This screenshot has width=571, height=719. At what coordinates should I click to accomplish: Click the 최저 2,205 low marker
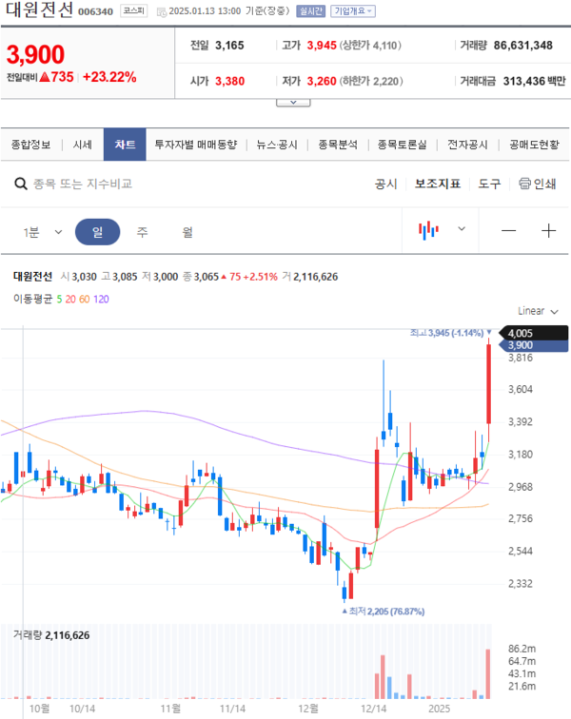[384, 612]
